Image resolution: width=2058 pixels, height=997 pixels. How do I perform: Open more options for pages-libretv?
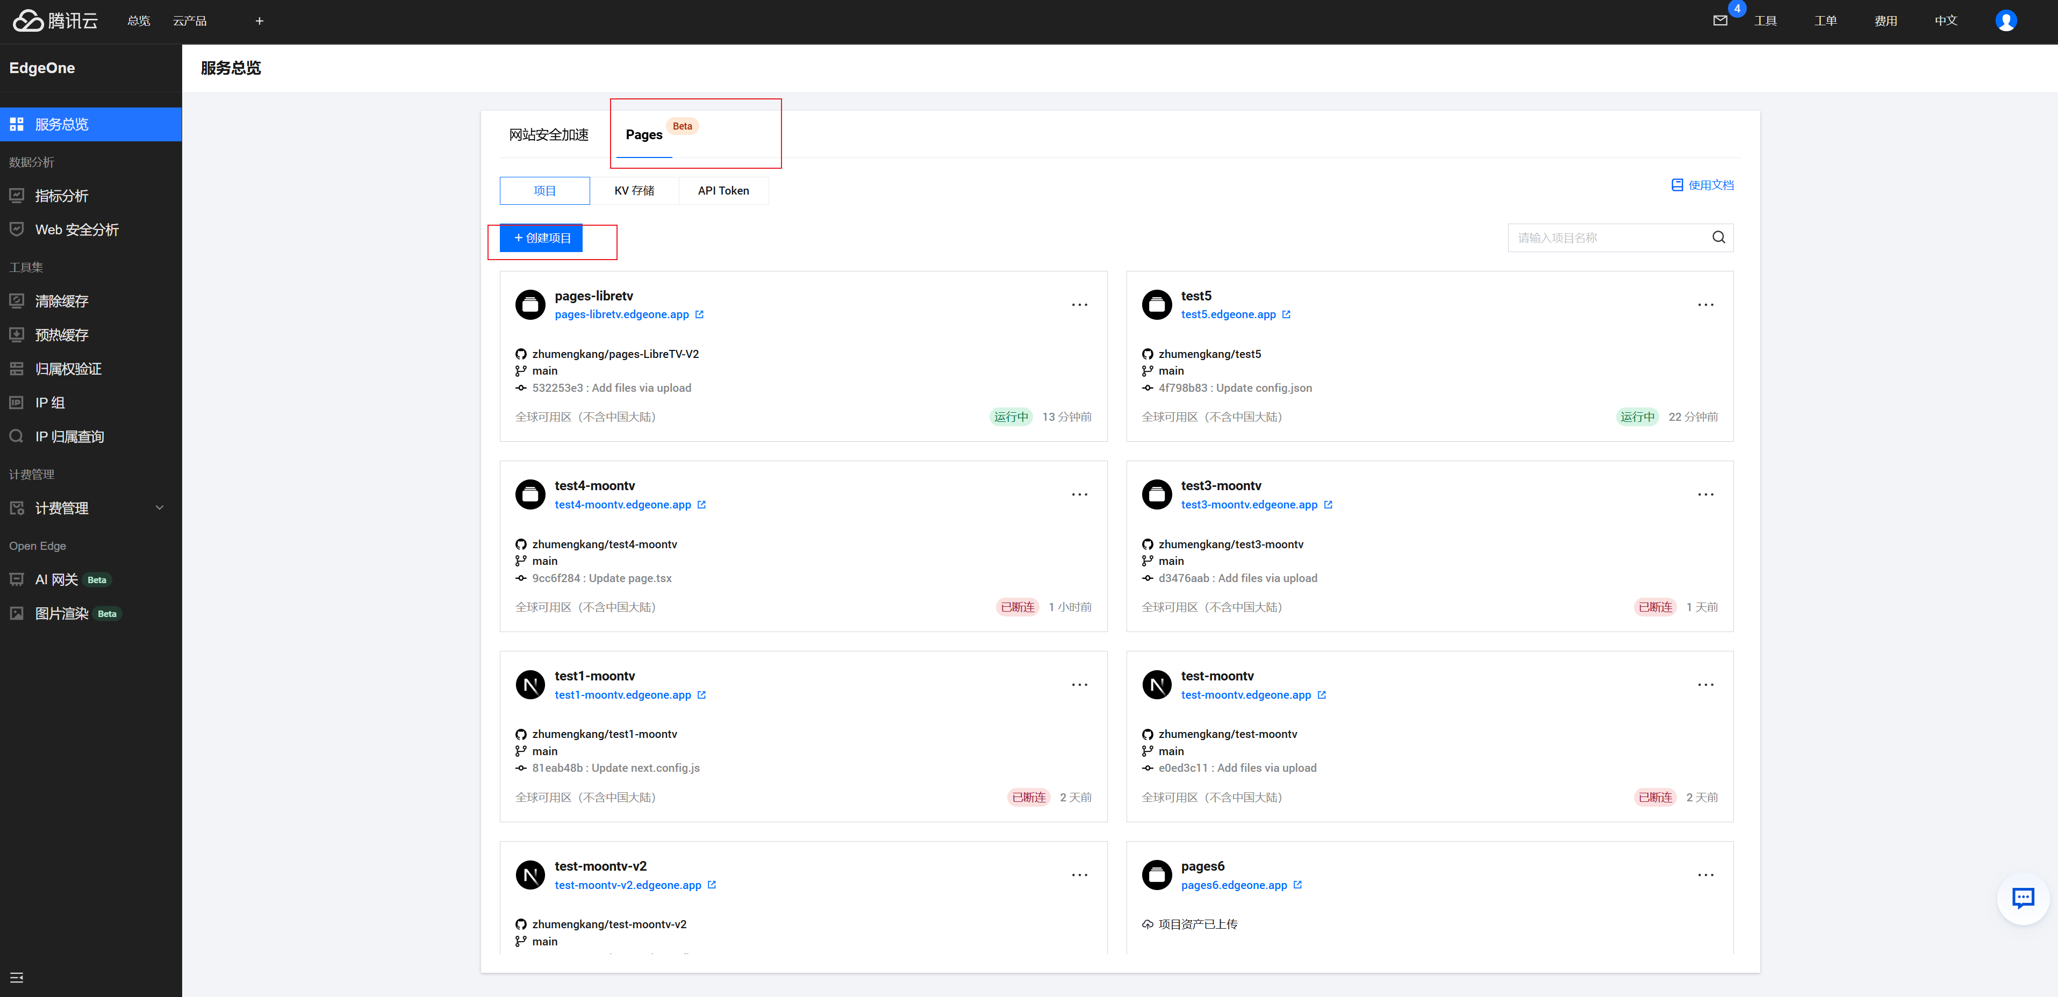[x=1079, y=304]
